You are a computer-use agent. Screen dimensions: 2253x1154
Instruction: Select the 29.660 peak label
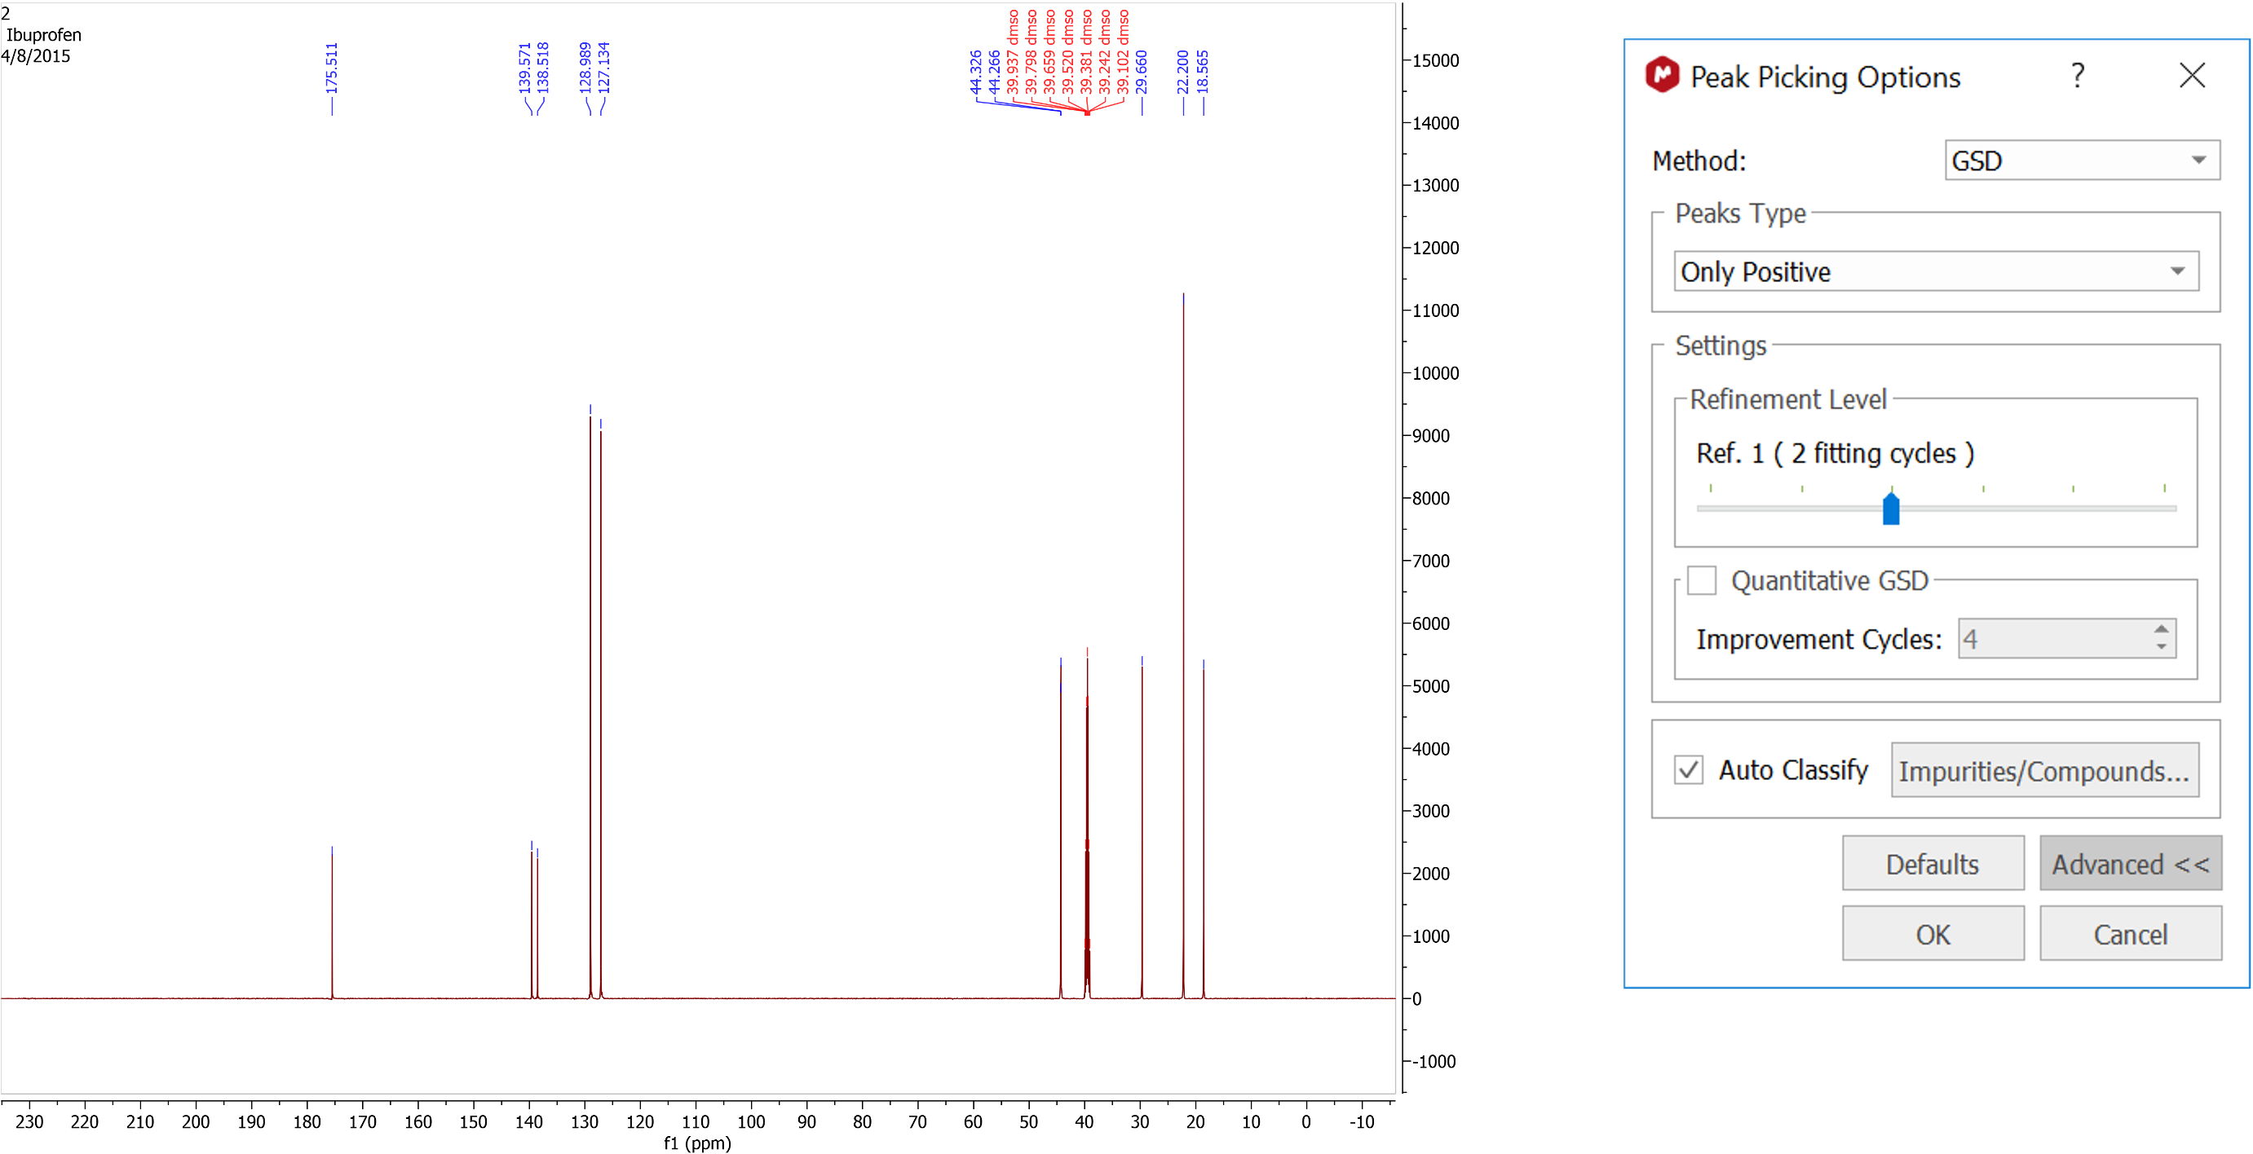click(1142, 72)
